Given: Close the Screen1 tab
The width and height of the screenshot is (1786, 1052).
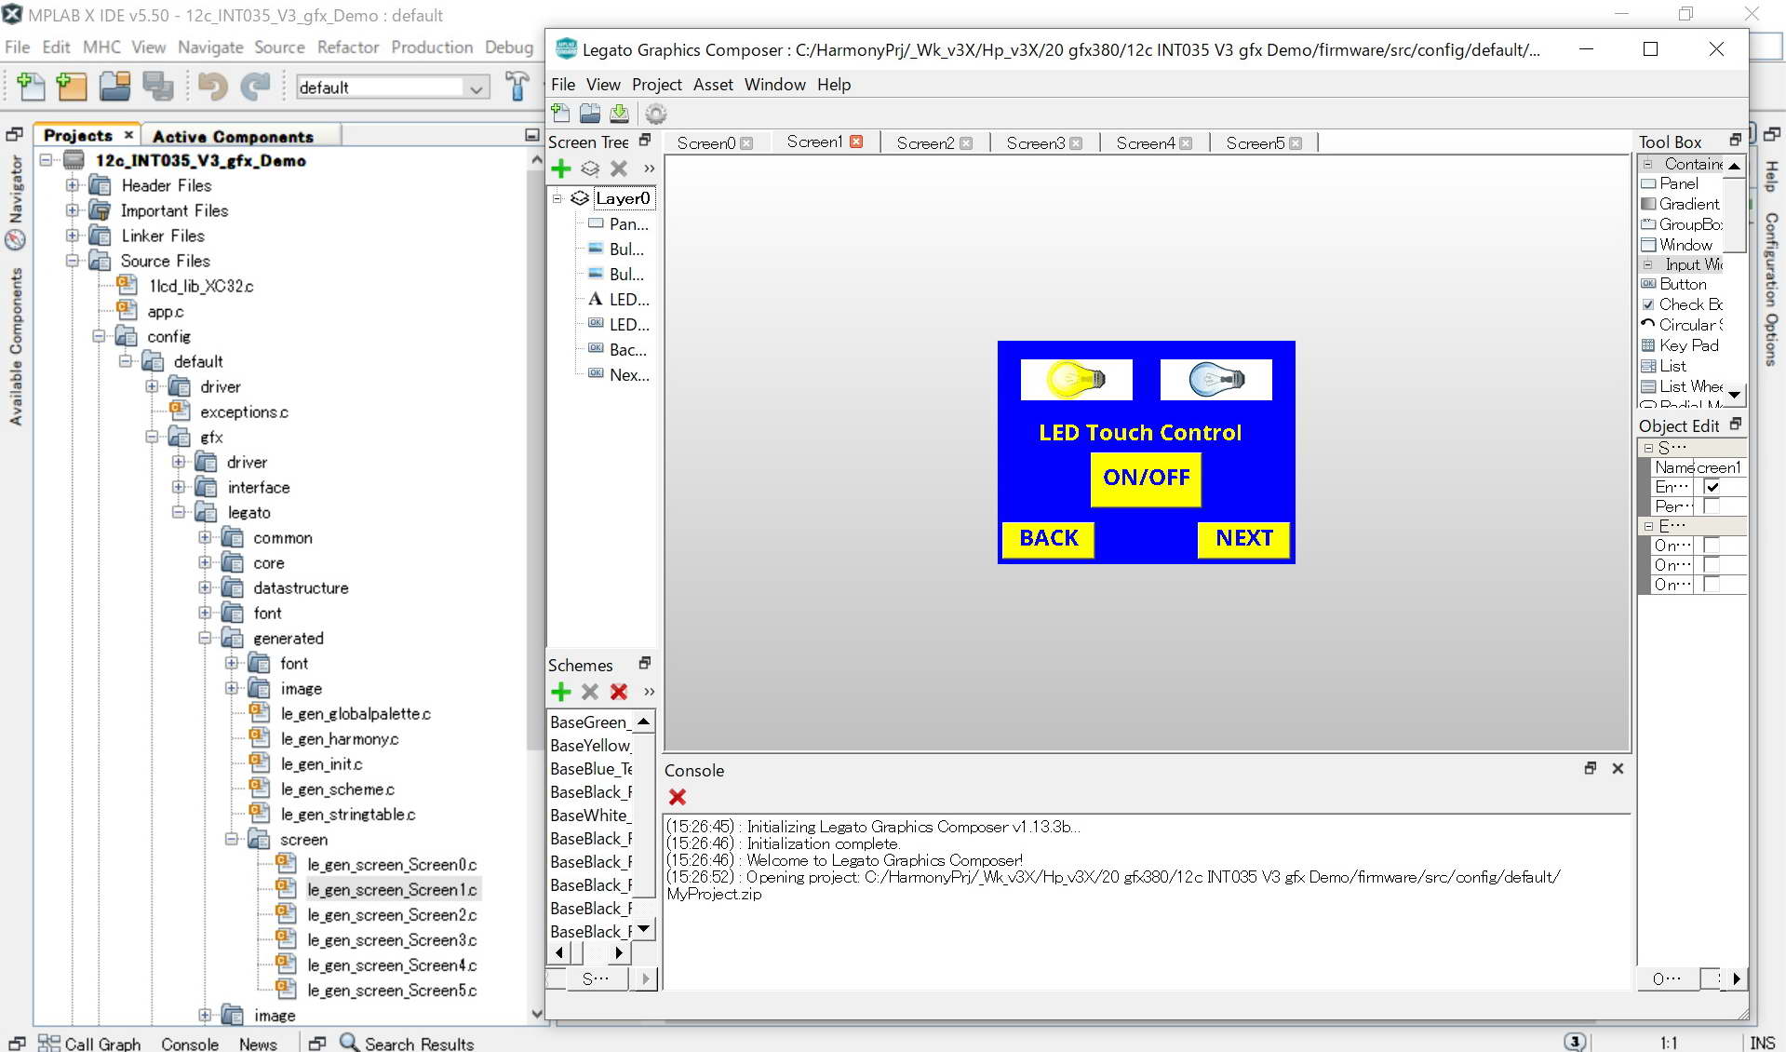Looking at the screenshot, I should [x=856, y=142].
